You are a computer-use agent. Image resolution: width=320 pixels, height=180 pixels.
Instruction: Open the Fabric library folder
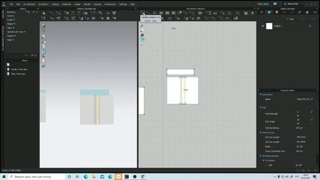point(9,28)
